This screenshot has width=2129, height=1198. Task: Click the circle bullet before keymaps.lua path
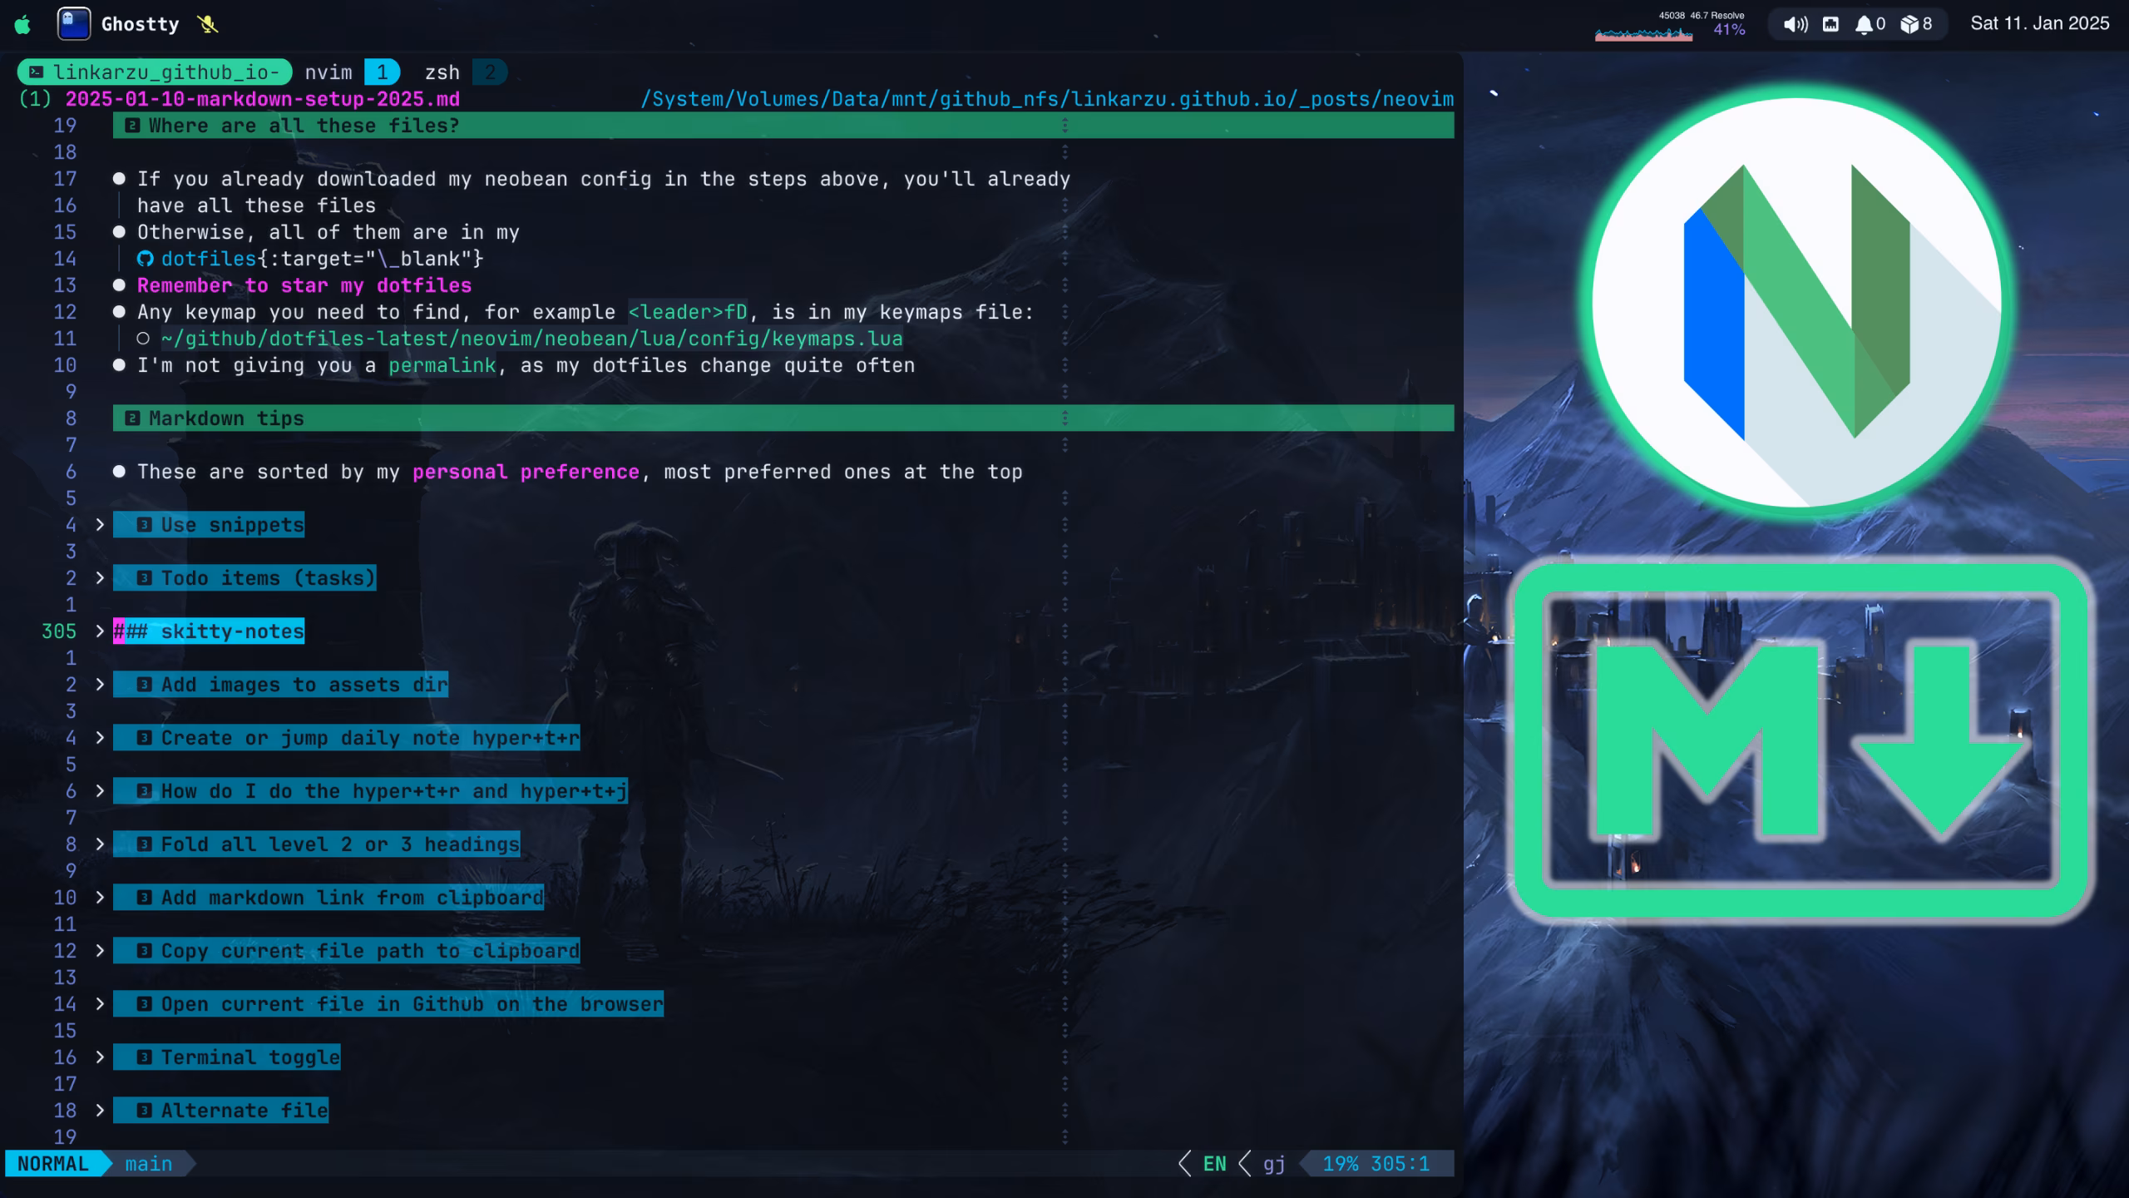(142, 339)
